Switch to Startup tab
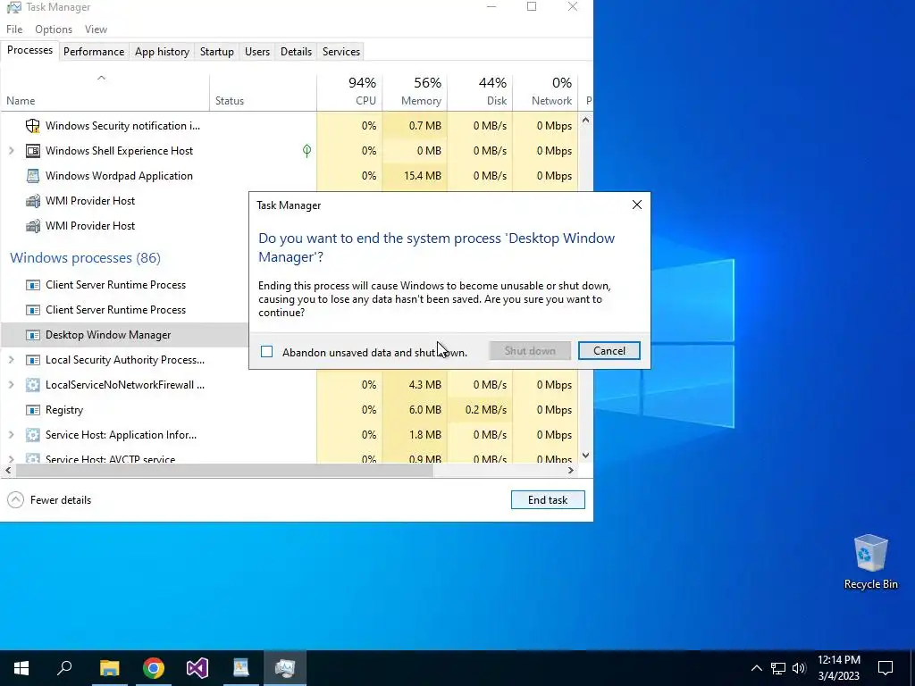Viewport: 915px width, 686px height. point(216,52)
